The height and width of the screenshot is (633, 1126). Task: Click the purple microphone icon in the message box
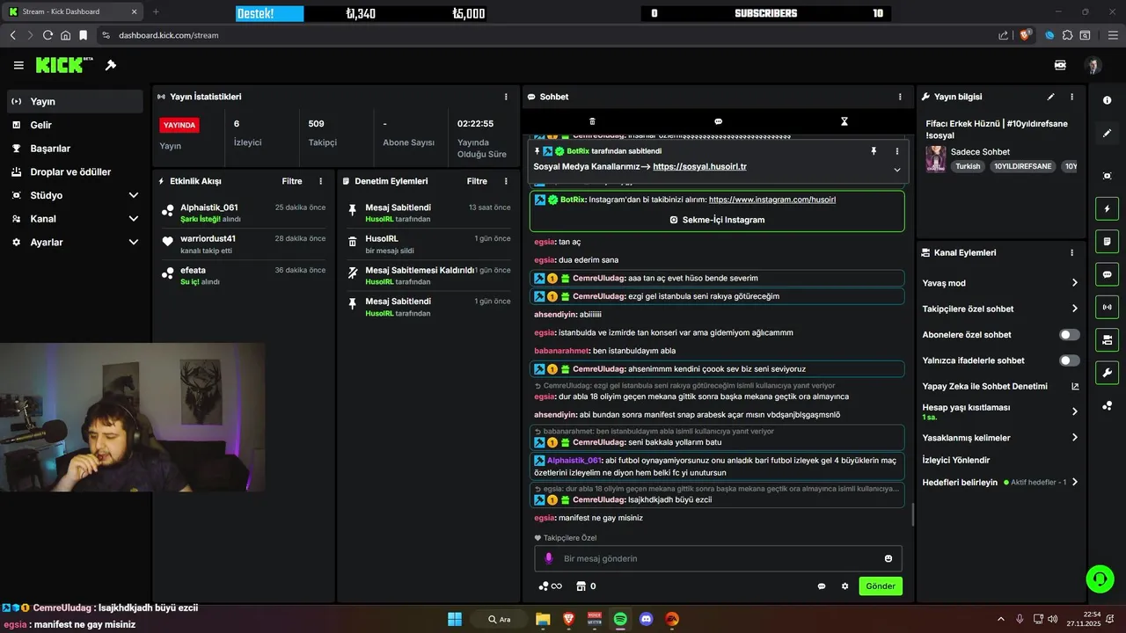(549, 558)
